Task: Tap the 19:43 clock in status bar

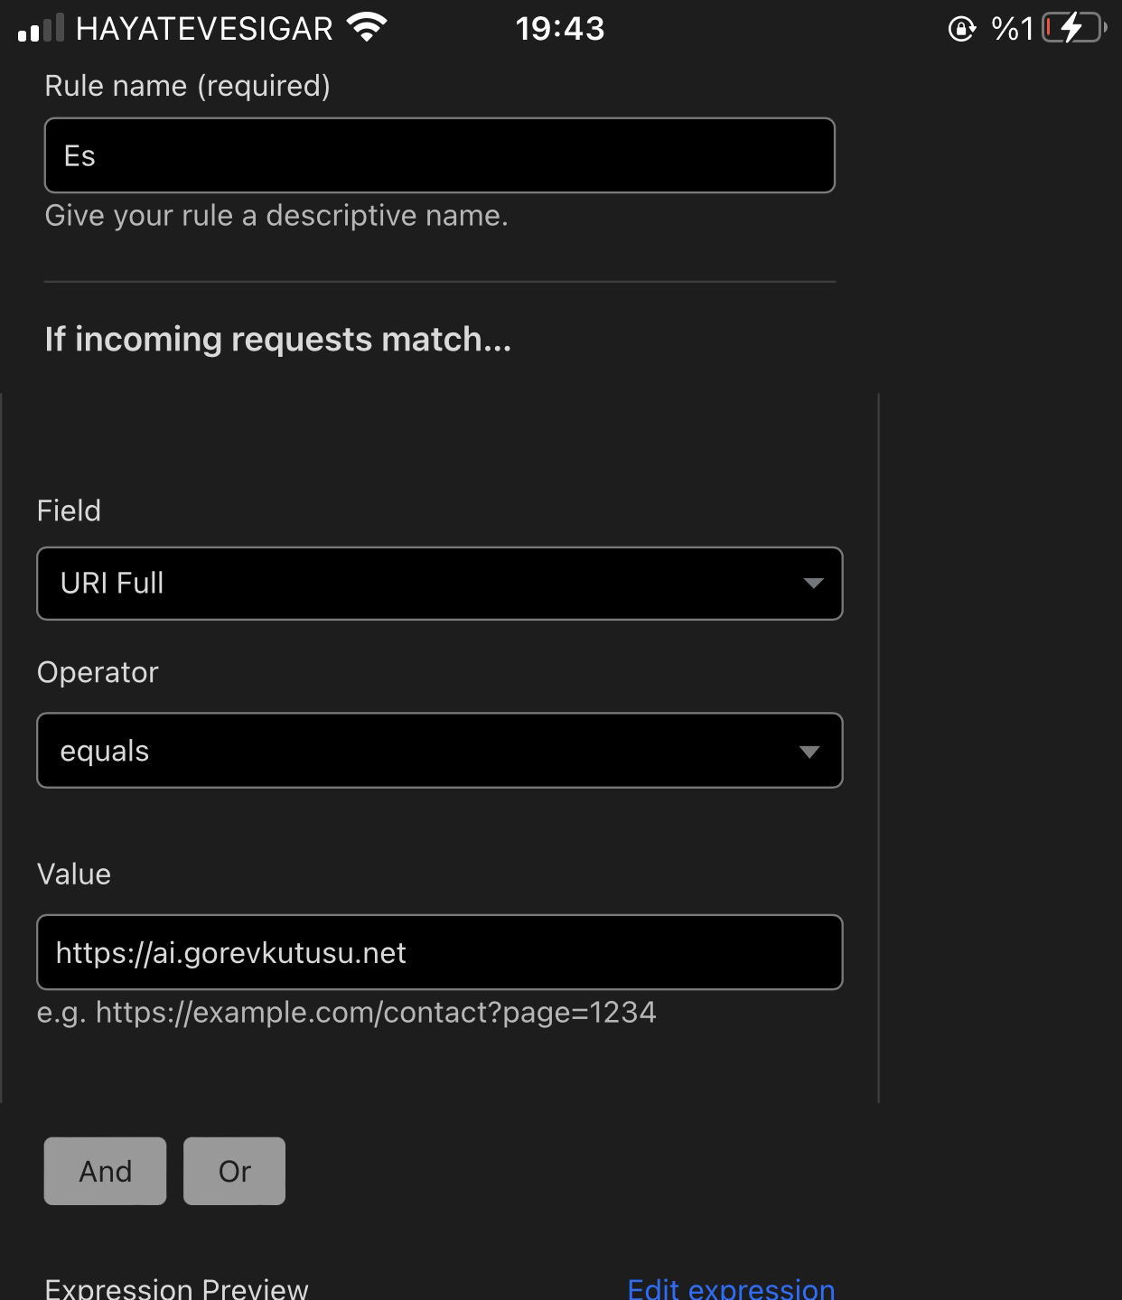Action: click(x=560, y=29)
